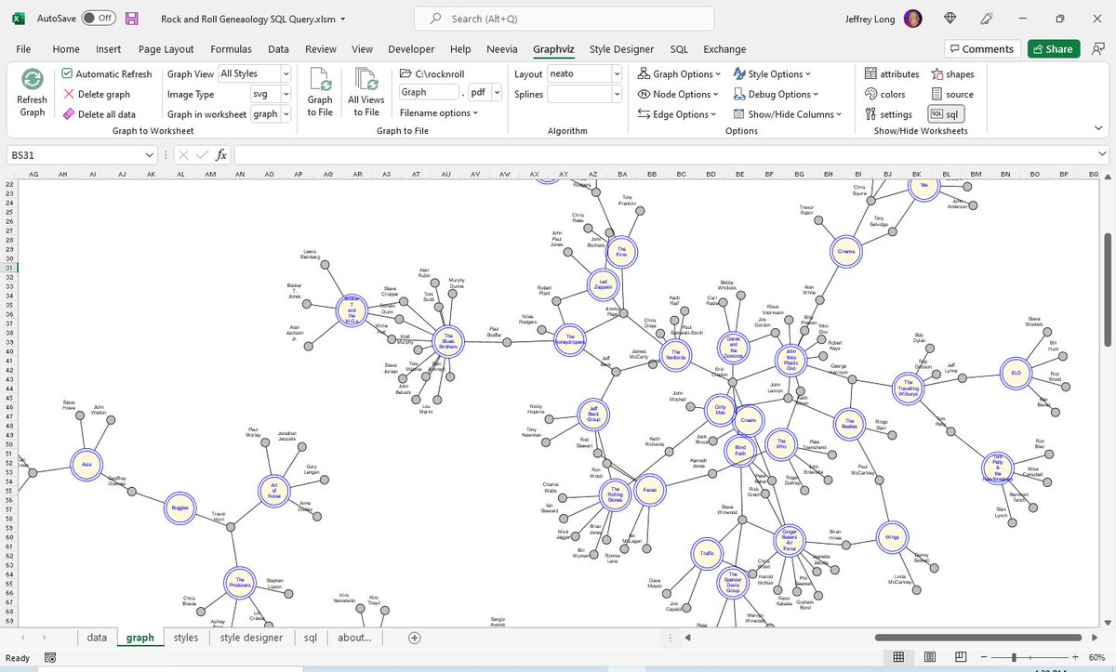
Task: Expand Node Options menu
Action: (679, 94)
